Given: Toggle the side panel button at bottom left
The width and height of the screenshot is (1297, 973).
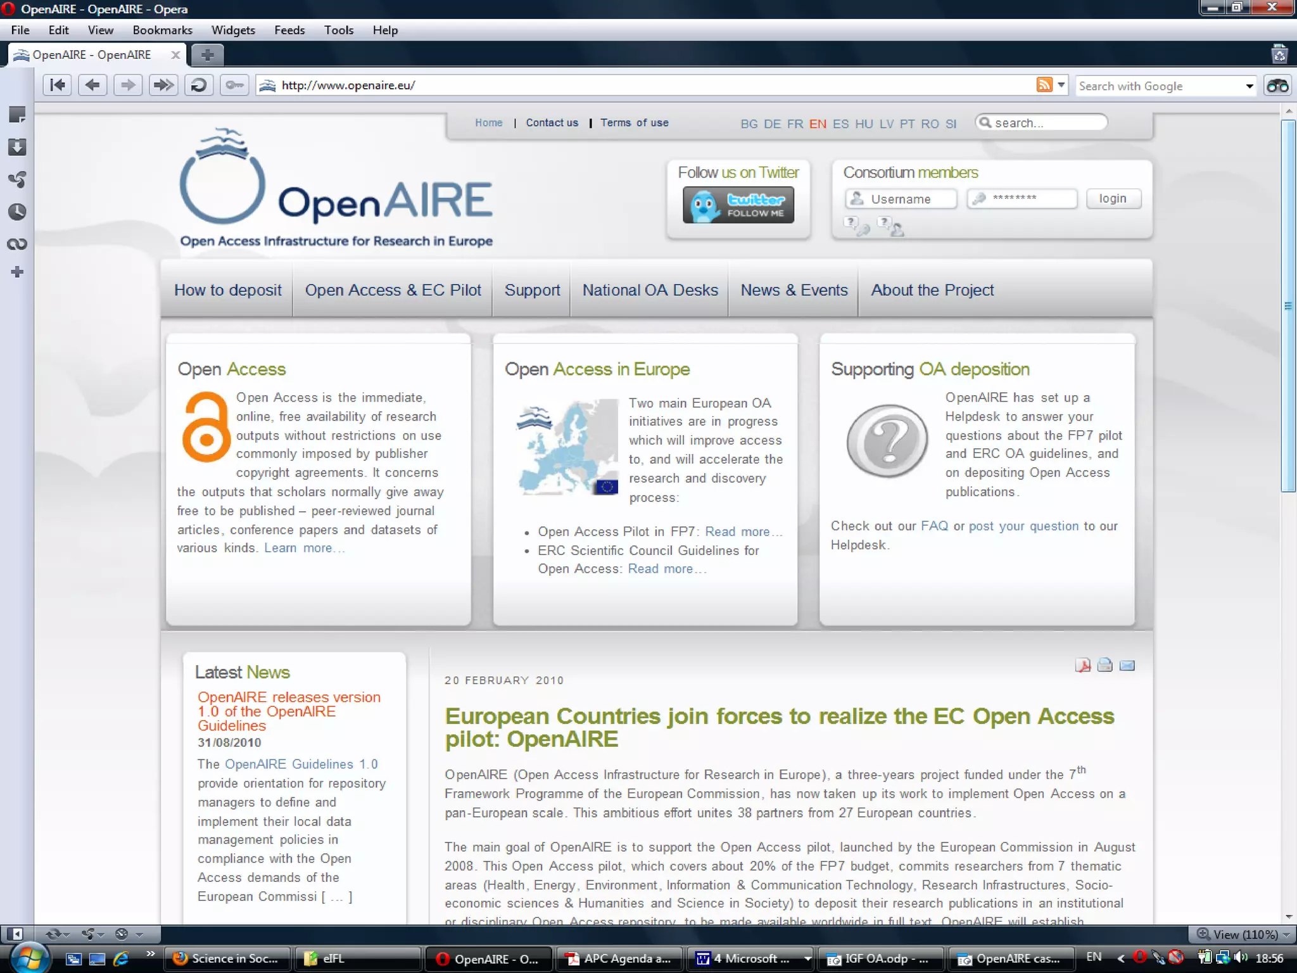Looking at the screenshot, I should [15, 934].
